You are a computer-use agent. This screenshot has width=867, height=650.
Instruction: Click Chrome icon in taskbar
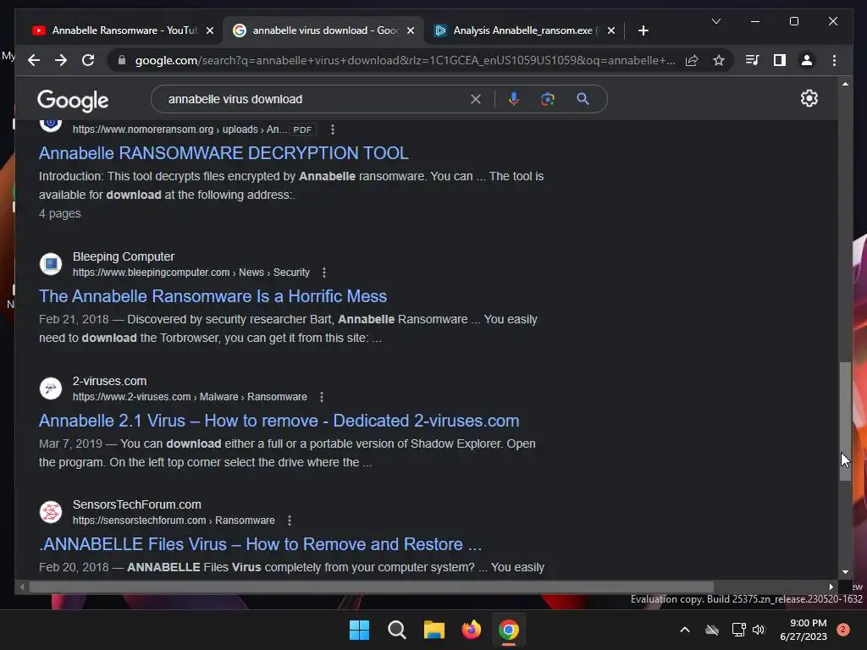[x=509, y=630]
